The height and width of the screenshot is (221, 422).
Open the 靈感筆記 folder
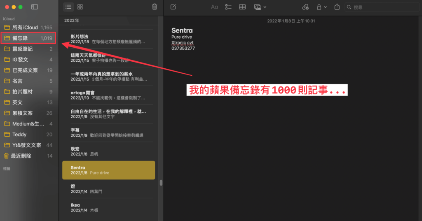coord(28,49)
